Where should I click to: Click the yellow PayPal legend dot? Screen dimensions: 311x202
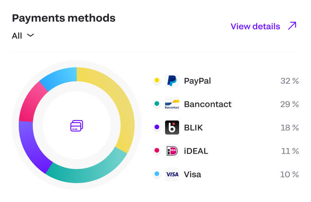pyautogui.click(x=157, y=81)
